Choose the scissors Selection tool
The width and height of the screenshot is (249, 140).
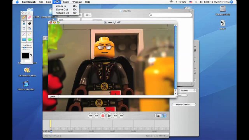tap(24, 23)
